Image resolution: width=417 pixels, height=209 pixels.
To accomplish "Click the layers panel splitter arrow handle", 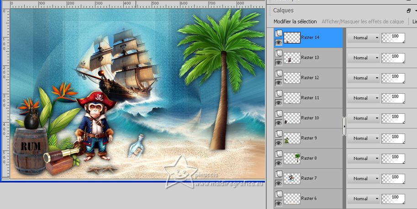I will (344, 126).
